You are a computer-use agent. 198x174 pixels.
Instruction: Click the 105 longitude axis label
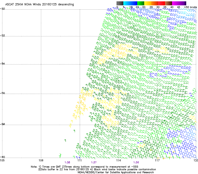click(2, 160)
